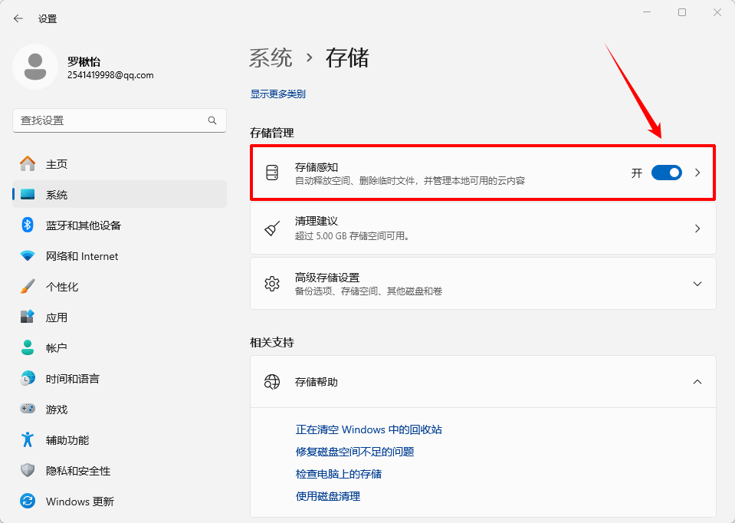Click the Wi-Fi network icon in the sidebar

(28, 256)
